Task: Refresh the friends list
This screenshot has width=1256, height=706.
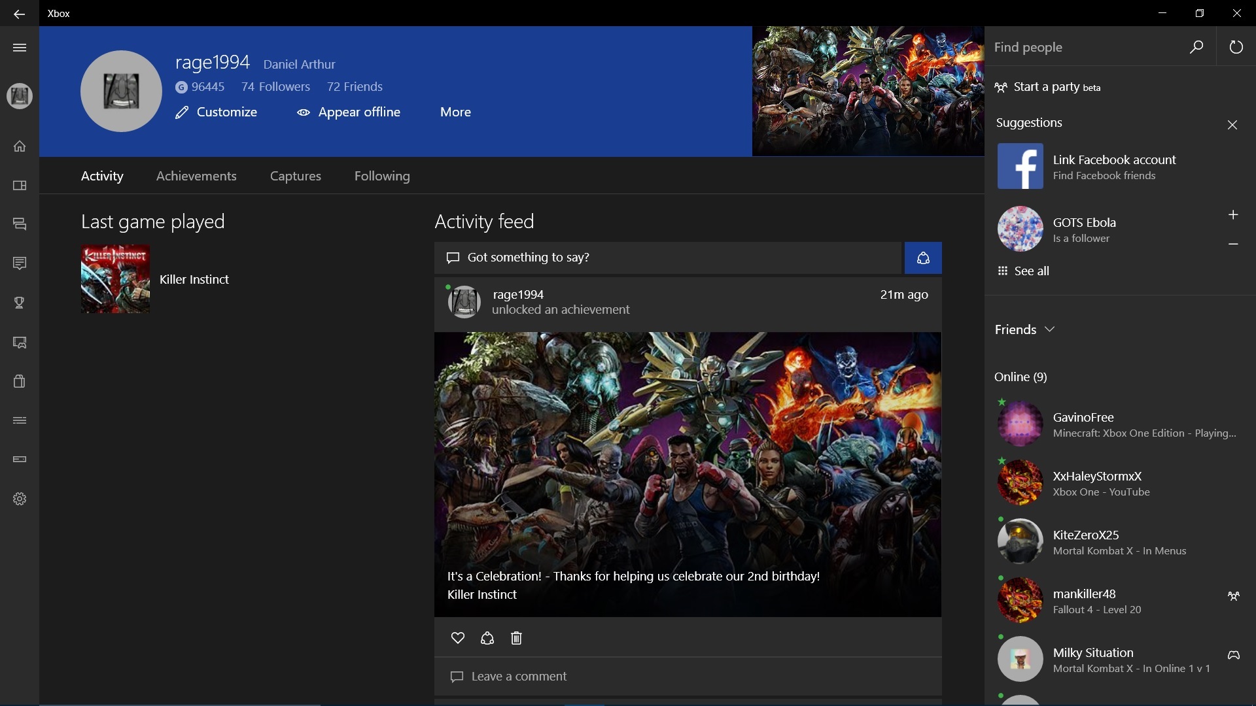Action: click(1236, 47)
